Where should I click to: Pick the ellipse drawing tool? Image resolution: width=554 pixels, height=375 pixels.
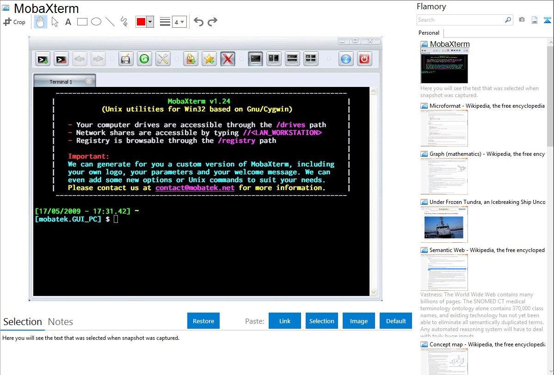(96, 22)
